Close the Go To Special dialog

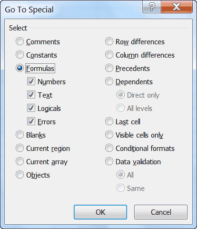177,7
